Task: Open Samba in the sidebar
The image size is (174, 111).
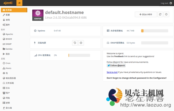Action: [x=7, y=49]
